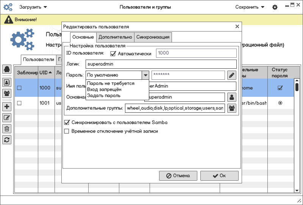Click the table vertical scrollbar thumb
The image size is (303, 205).
click(297, 87)
